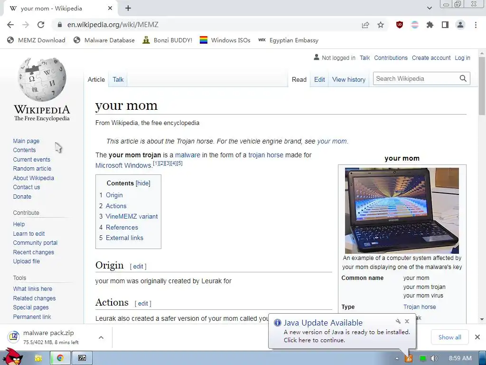Switch to the Article tab
This screenshot has width=486, height=365.
[x=96, y=79]
